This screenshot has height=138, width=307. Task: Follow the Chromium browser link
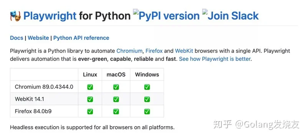click(x=129, y=51)
